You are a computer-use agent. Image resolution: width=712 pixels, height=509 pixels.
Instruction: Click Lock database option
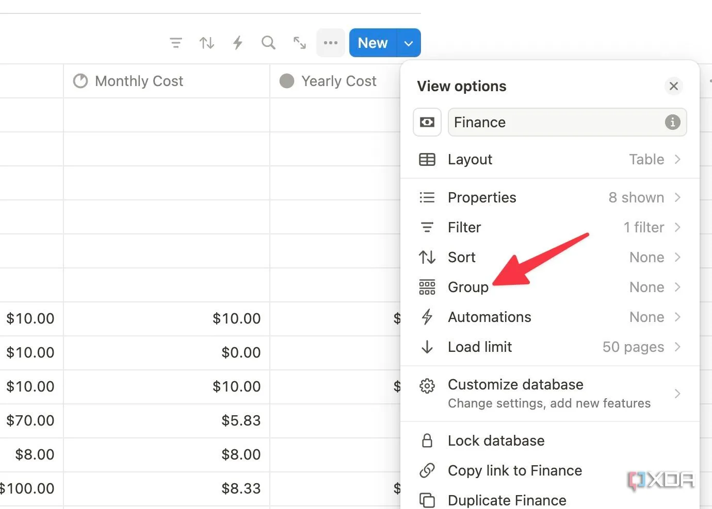[496, 441]
